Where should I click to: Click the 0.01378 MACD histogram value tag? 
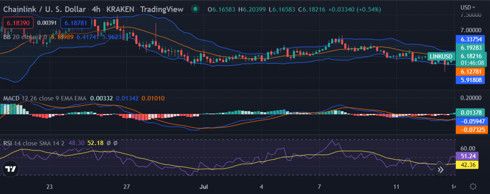pos(471,112)
